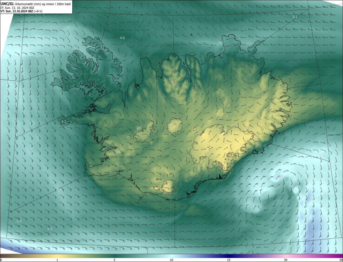Click the 7.7 value label on the map

click(x=221, y=43)
